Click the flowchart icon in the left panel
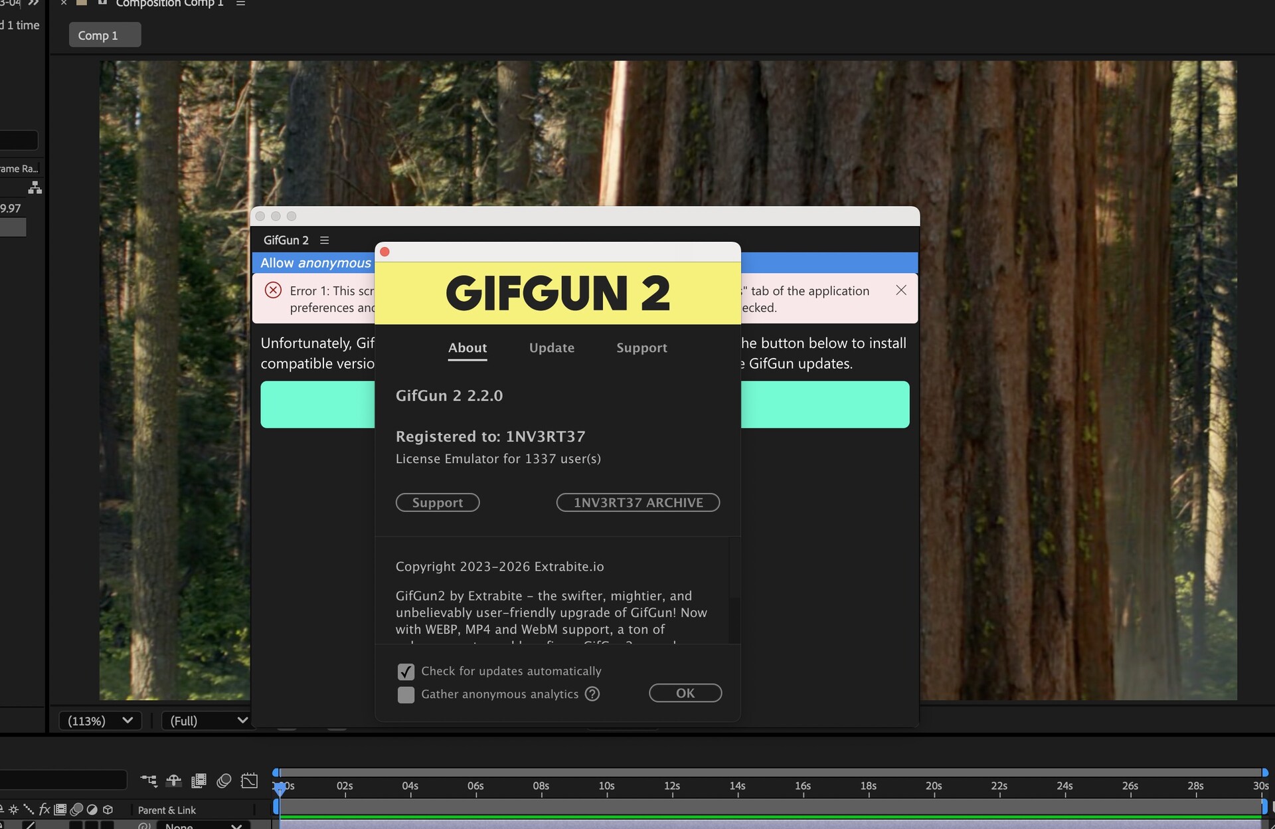The image size is (1275, 829). click(x=35, y=188)
